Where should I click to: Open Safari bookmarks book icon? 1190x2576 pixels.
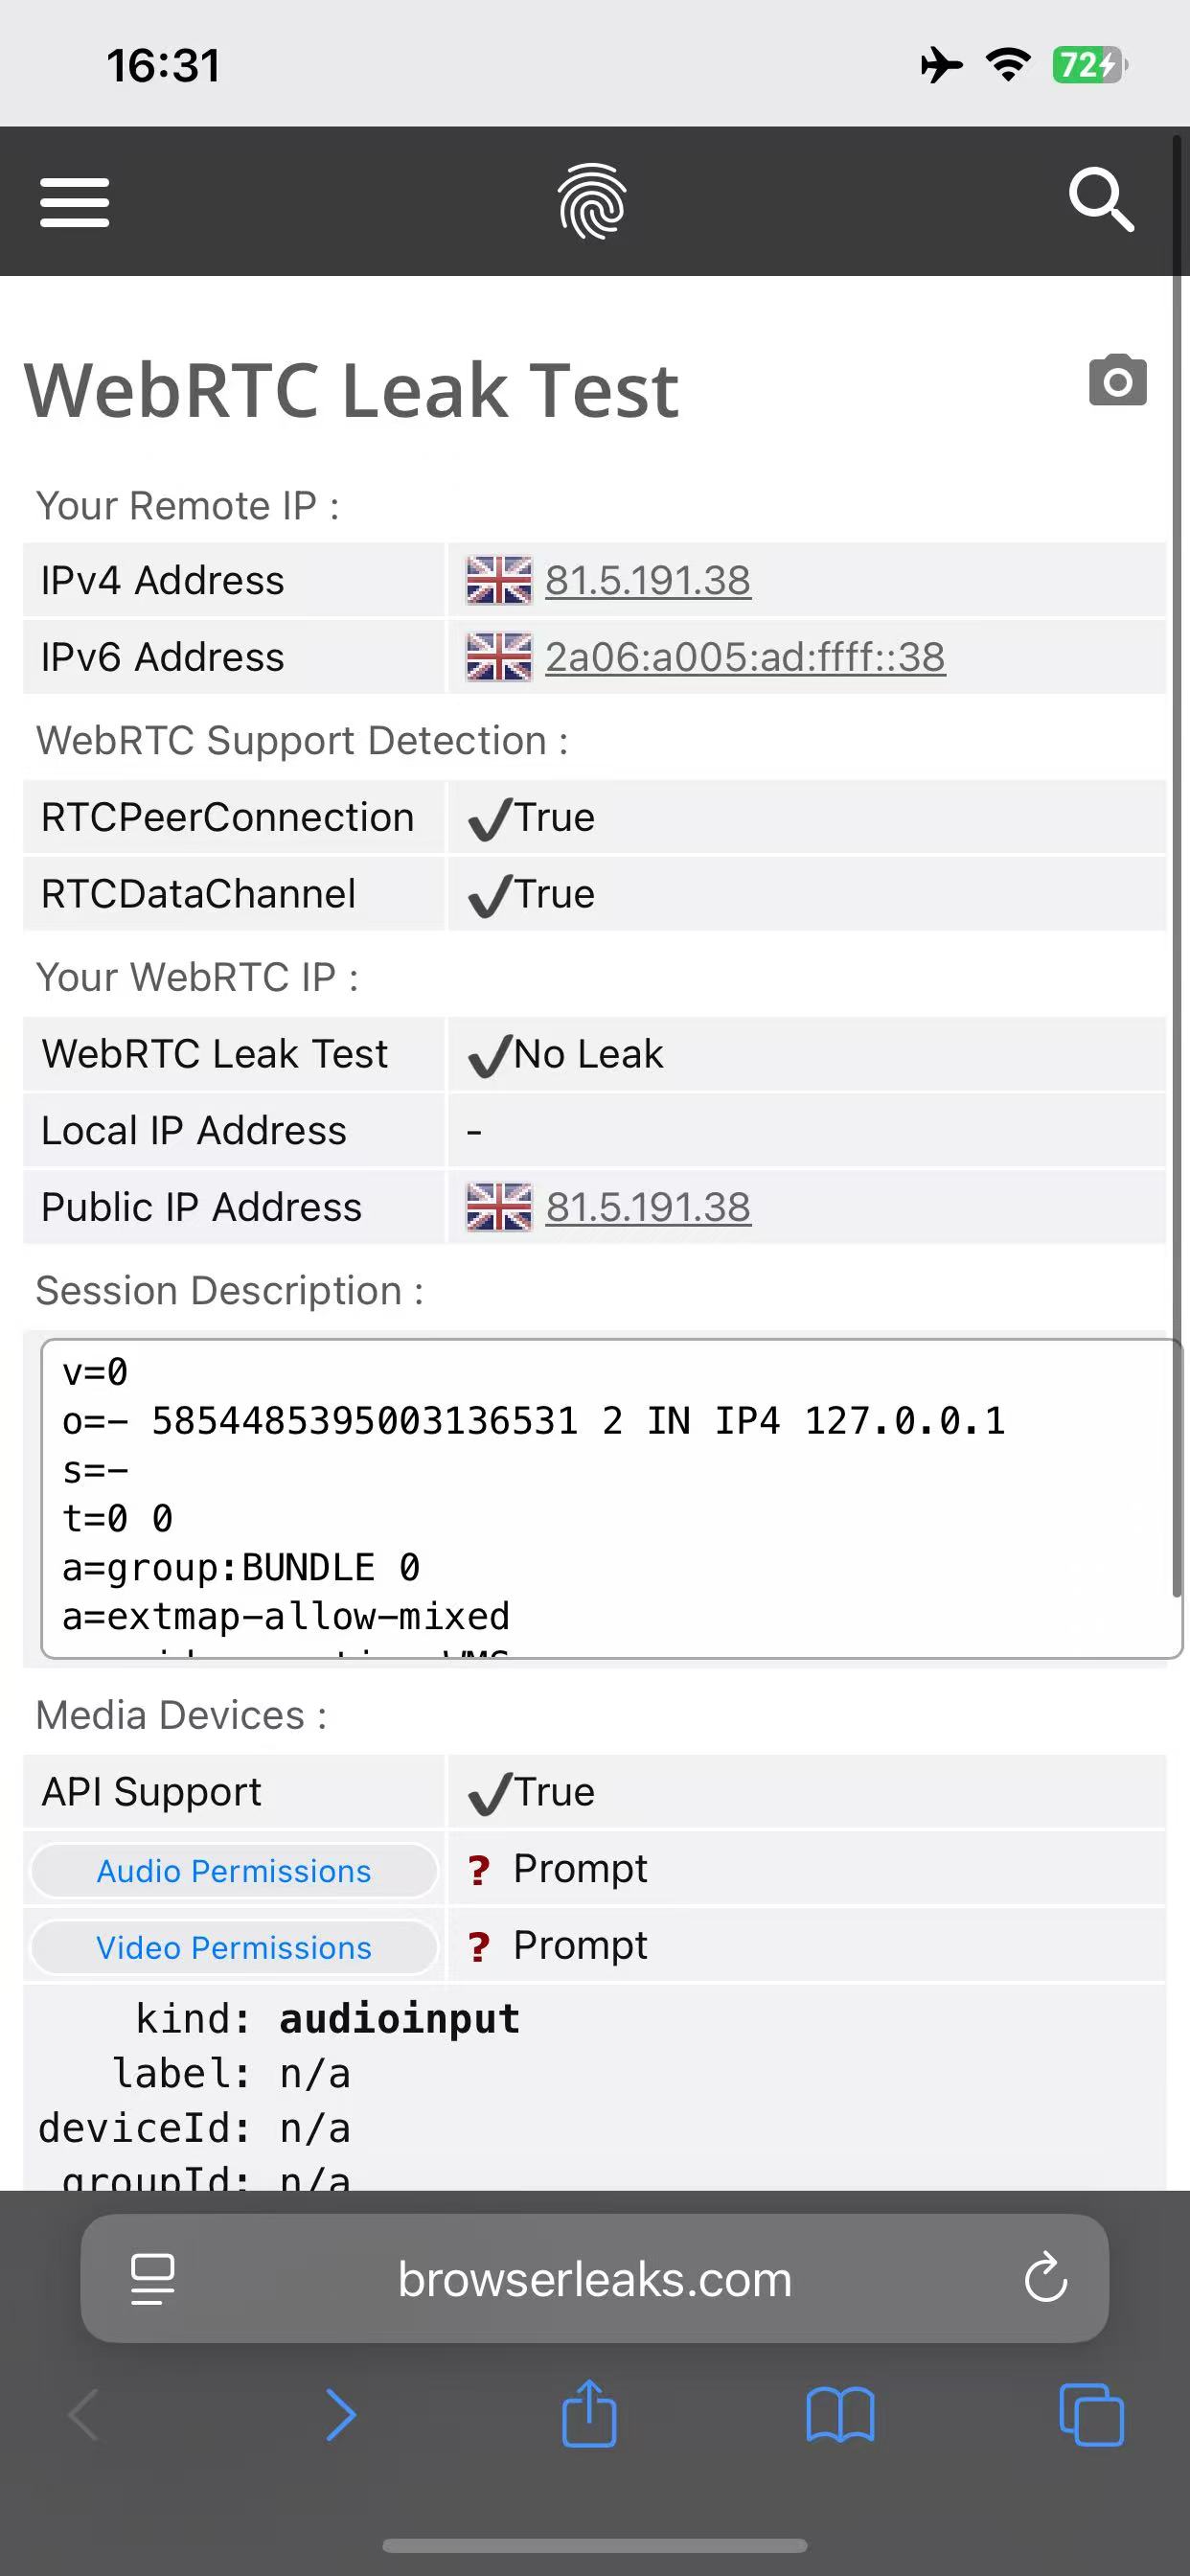point(840,2416)
